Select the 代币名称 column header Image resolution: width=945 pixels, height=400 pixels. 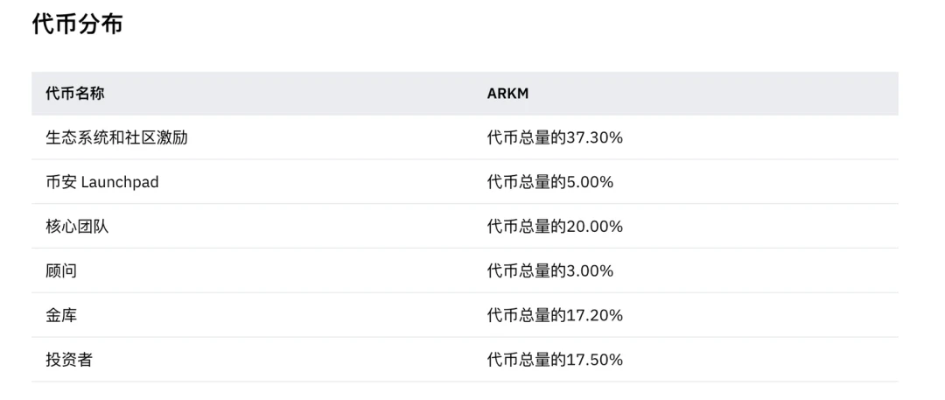pos(75,94)
